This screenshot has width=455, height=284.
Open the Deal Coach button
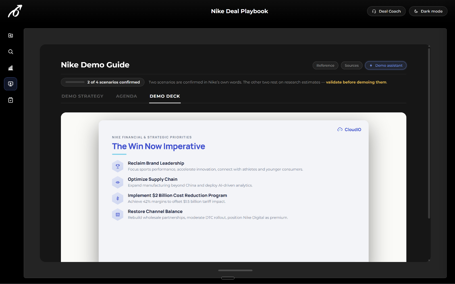(x=386, y=11)
